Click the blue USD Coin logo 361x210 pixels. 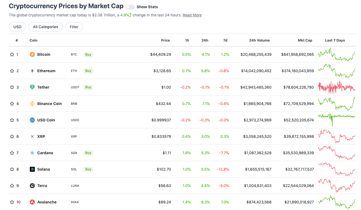click(32, 120)
